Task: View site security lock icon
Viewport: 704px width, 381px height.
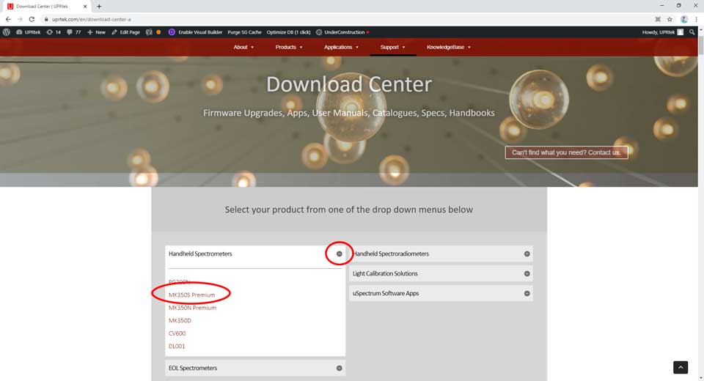Action: click(x=45, y=19)
